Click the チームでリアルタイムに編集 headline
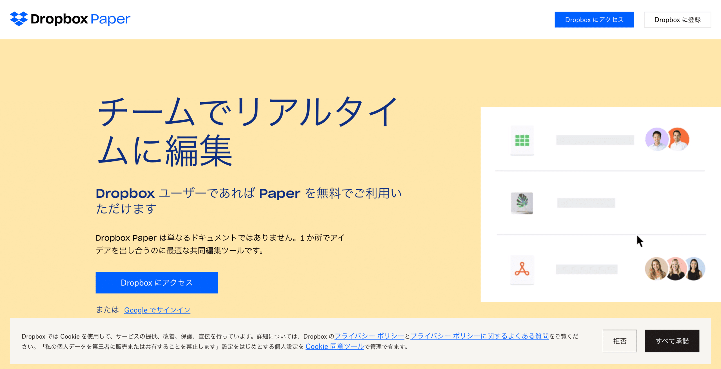The image size is (721, 369). [x=247, y=131]
